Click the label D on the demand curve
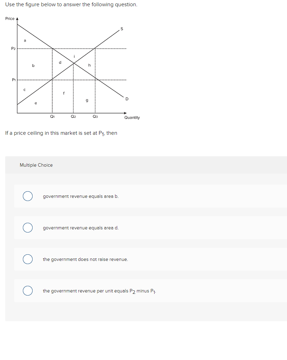287x360 pixels. [127, 99]
